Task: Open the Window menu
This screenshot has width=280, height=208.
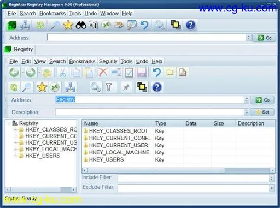Action: [x=109, y=14]
